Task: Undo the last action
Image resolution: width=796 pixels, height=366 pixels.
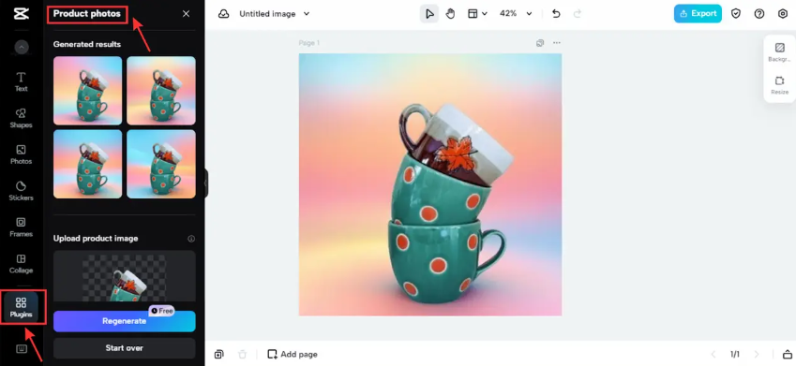Action: 556,14
